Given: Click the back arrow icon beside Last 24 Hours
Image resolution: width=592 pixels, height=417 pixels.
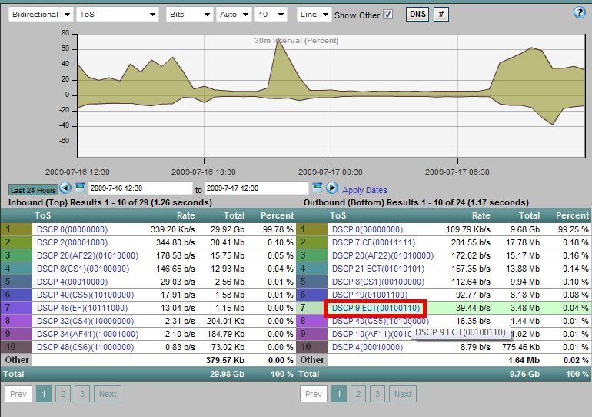Looking at the screenshot, I should [x=65, y=188].
